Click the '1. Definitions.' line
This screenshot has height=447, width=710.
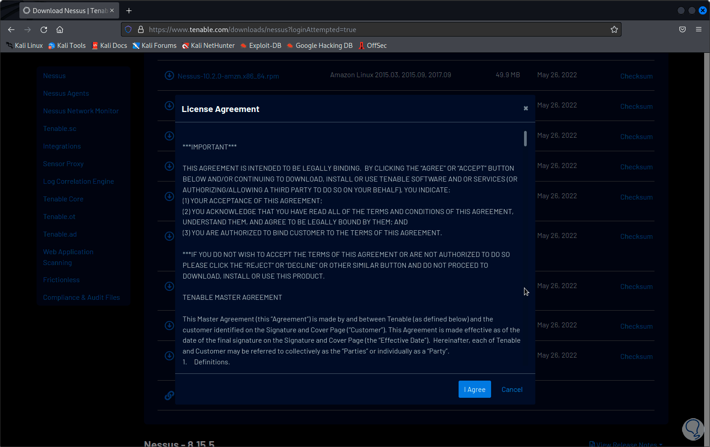[x=206, y=362]
